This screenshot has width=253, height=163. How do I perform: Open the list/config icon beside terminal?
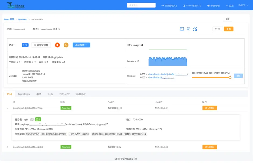[x=188, y=29]
